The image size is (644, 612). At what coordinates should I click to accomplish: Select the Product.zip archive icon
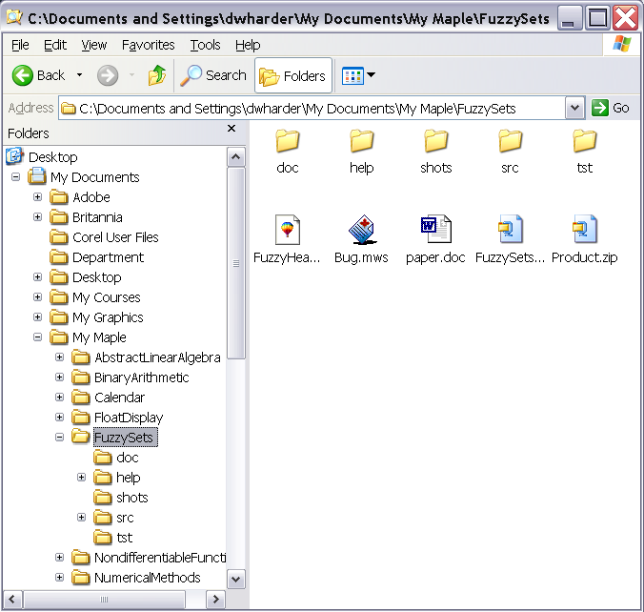pyautogui.click(x=584, y=231)
